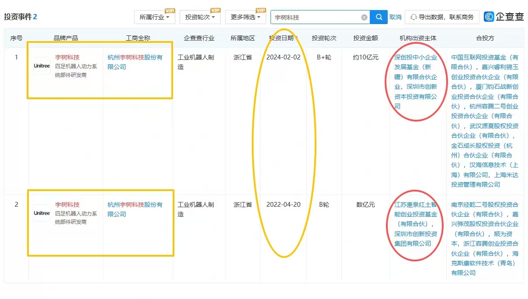Click the 投资金额 column header
This screenshot has height=299, width=528.
pyautogui.click(x=366, y=38)
